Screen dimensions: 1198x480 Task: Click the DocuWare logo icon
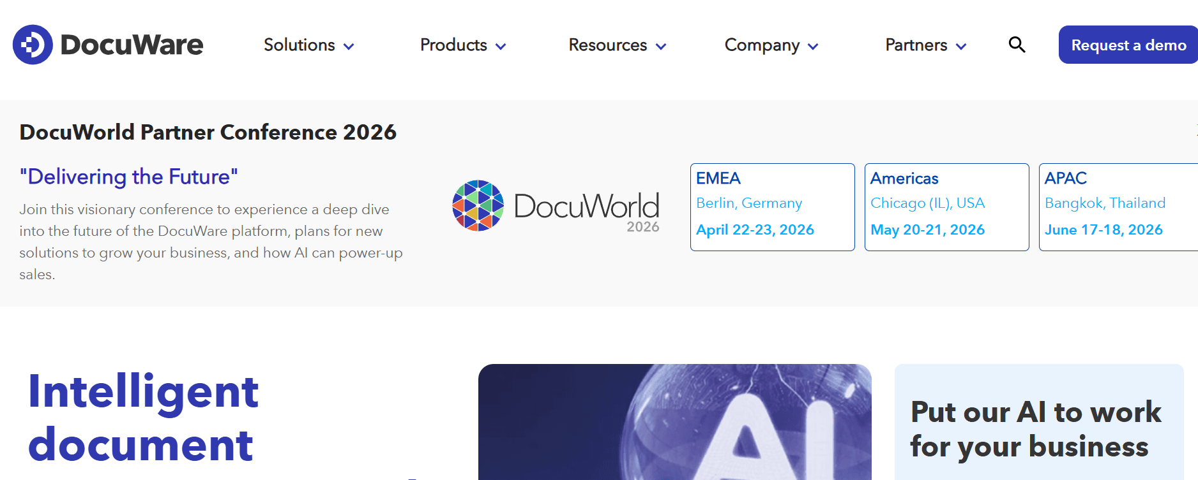(33, 45)
